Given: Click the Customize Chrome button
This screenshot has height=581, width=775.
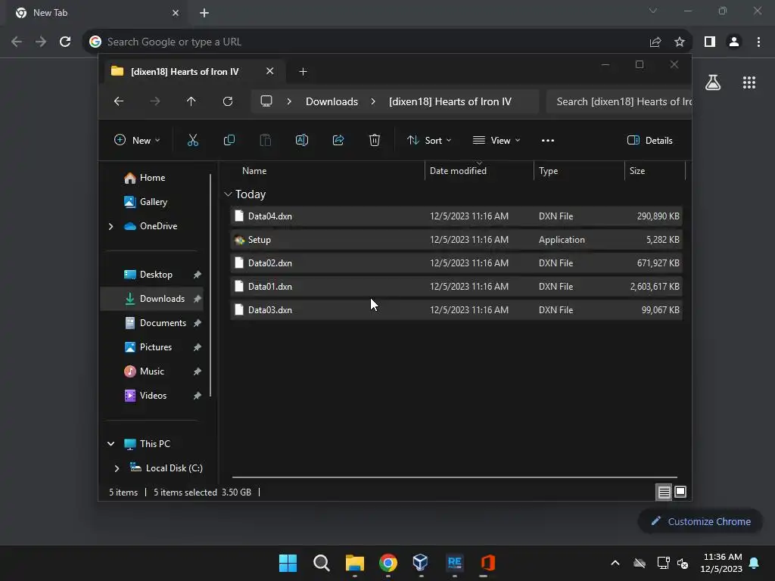Looking at the screenshot, I should (700, 521).
